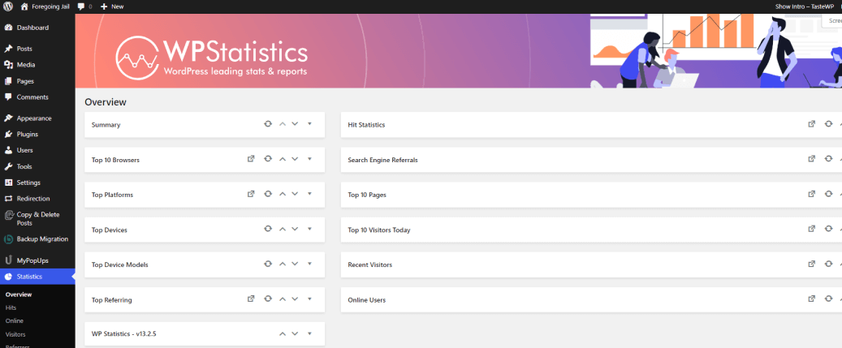This screenshot has height=348, width=842.
Task: Refresh the Hit Statistics widget
Action: 828,124
